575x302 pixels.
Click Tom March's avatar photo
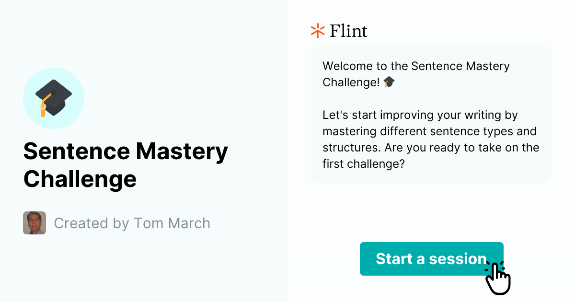(34, 223)
